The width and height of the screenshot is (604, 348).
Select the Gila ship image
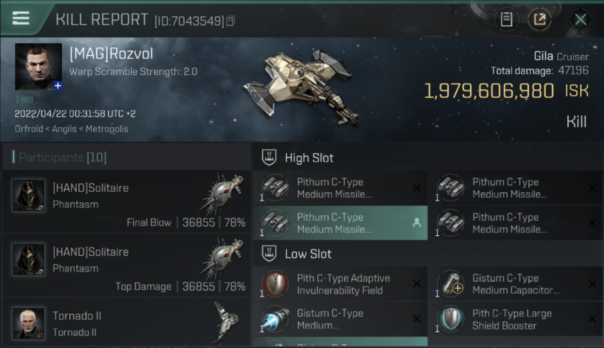point(301,88)
